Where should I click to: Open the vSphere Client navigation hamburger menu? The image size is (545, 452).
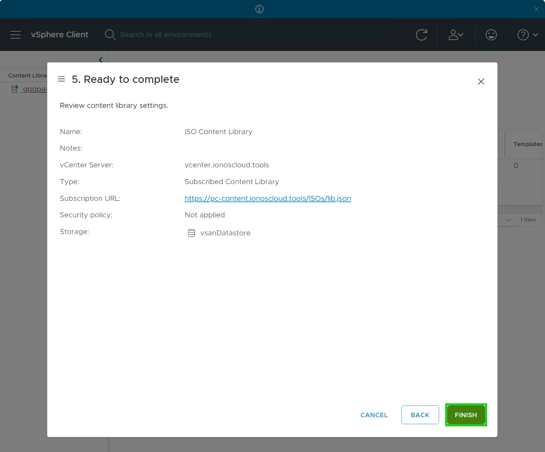click(15, 35)
